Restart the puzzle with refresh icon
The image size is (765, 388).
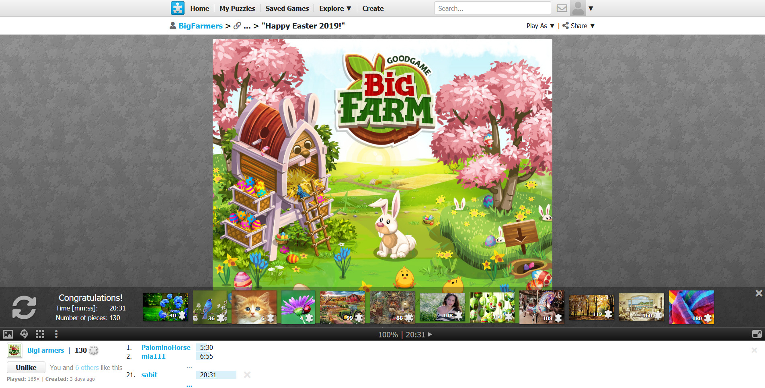click(x=24, y=308)
